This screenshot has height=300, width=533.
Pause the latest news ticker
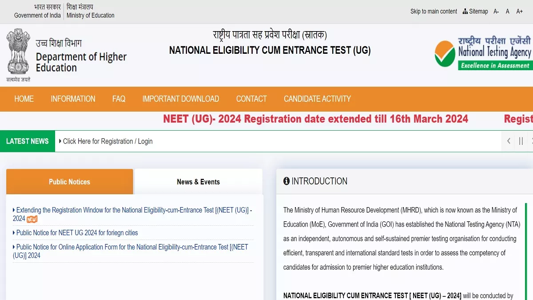pos(521,141)
